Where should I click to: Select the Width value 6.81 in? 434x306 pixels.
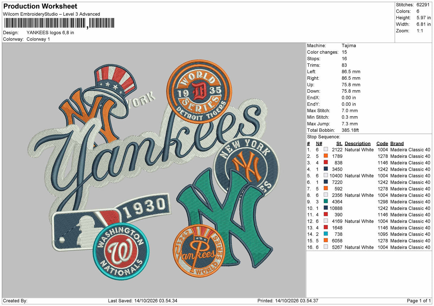424,24
